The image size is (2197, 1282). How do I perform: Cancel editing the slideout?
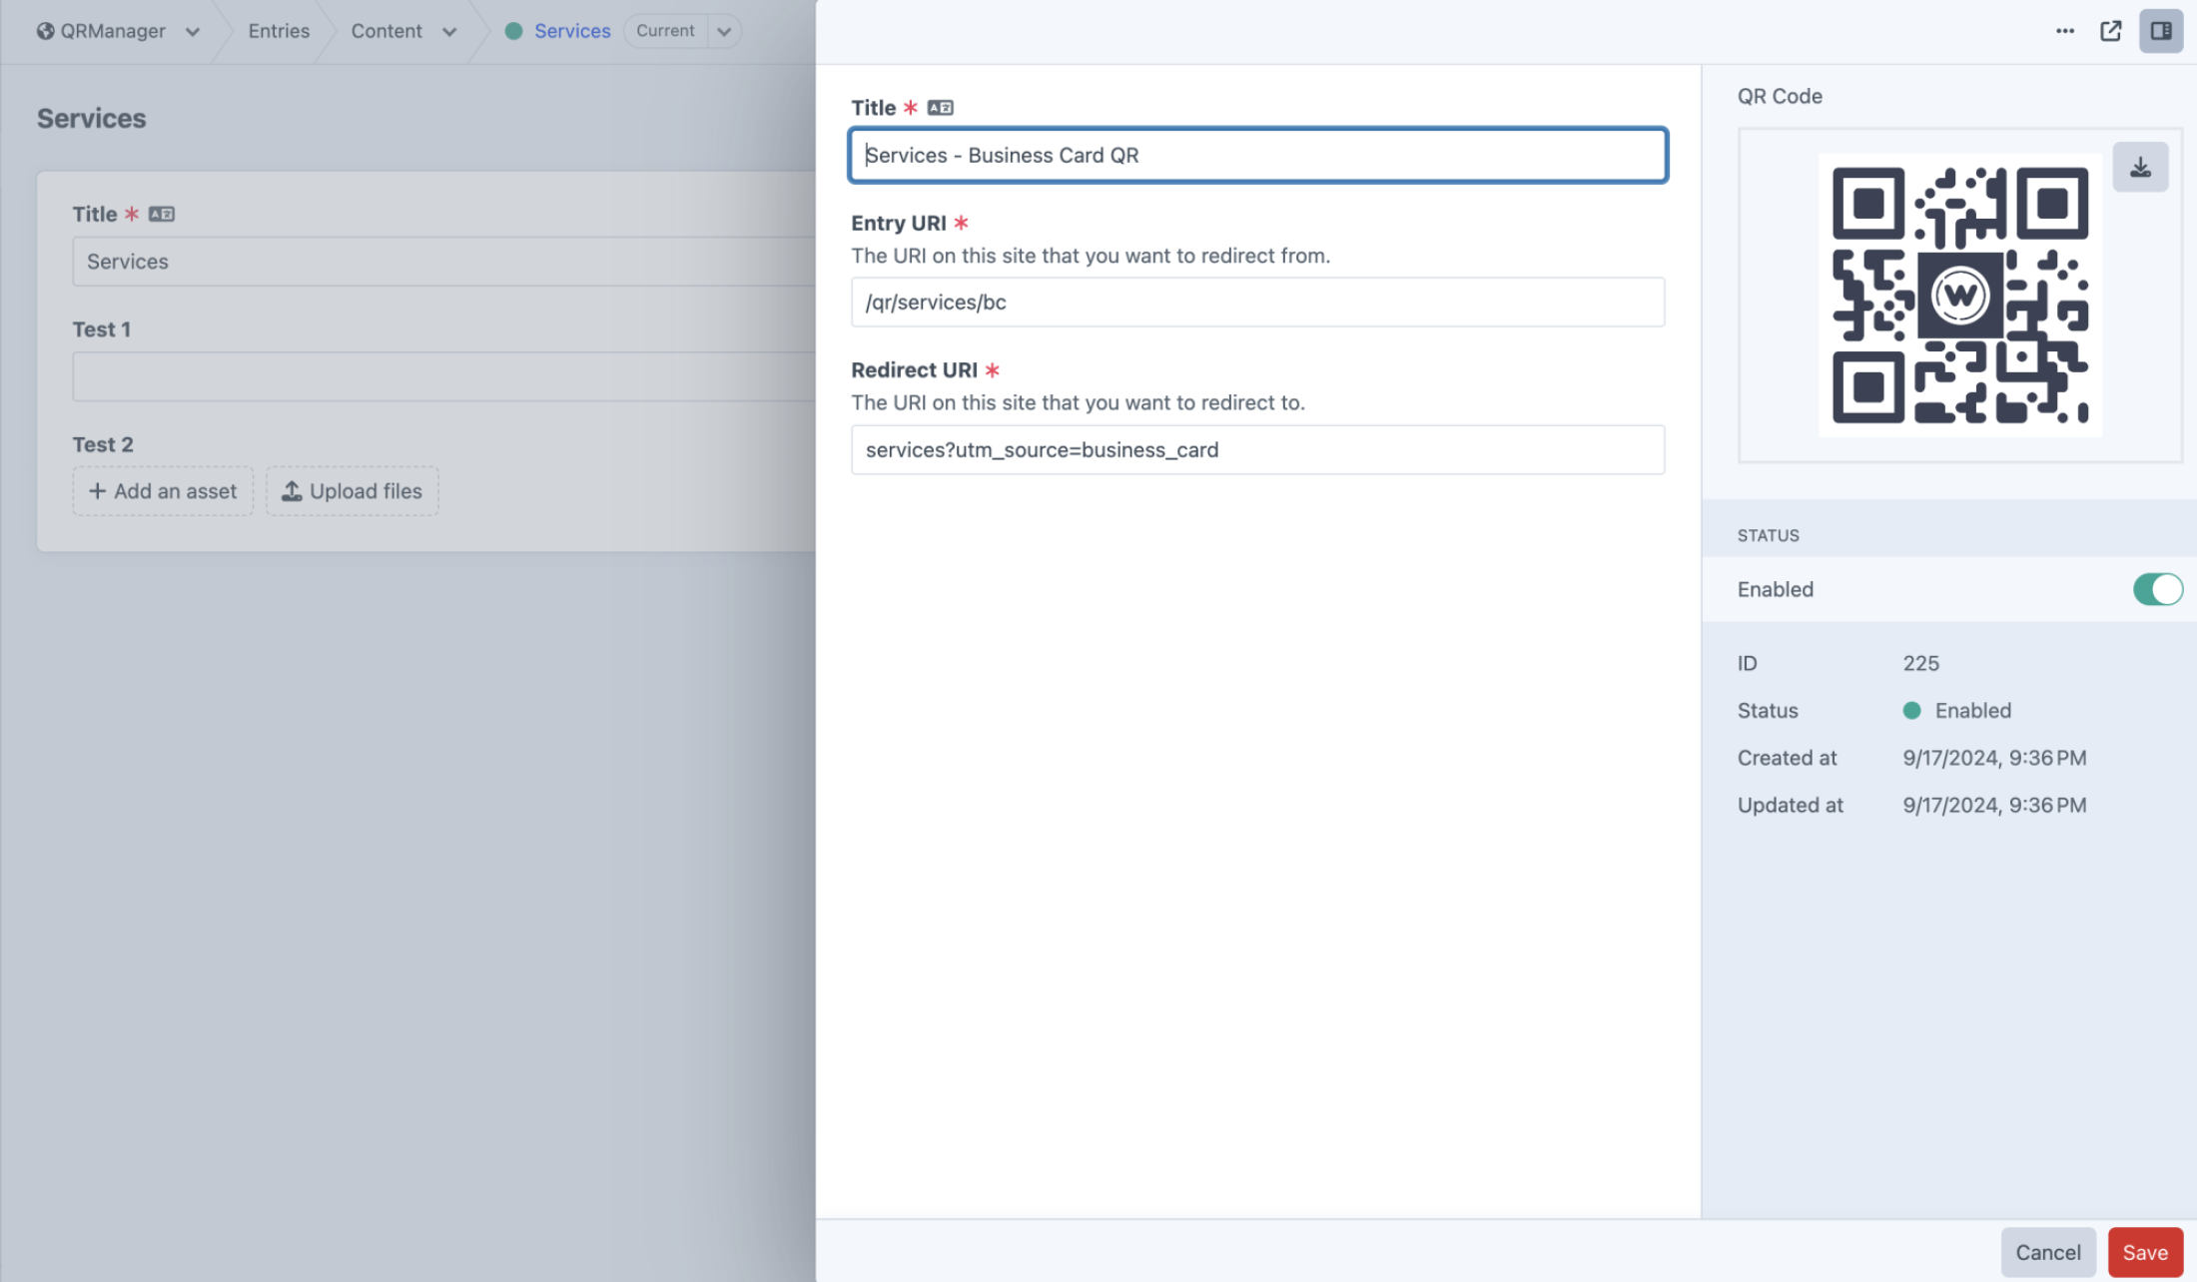click(2047, 1252)
